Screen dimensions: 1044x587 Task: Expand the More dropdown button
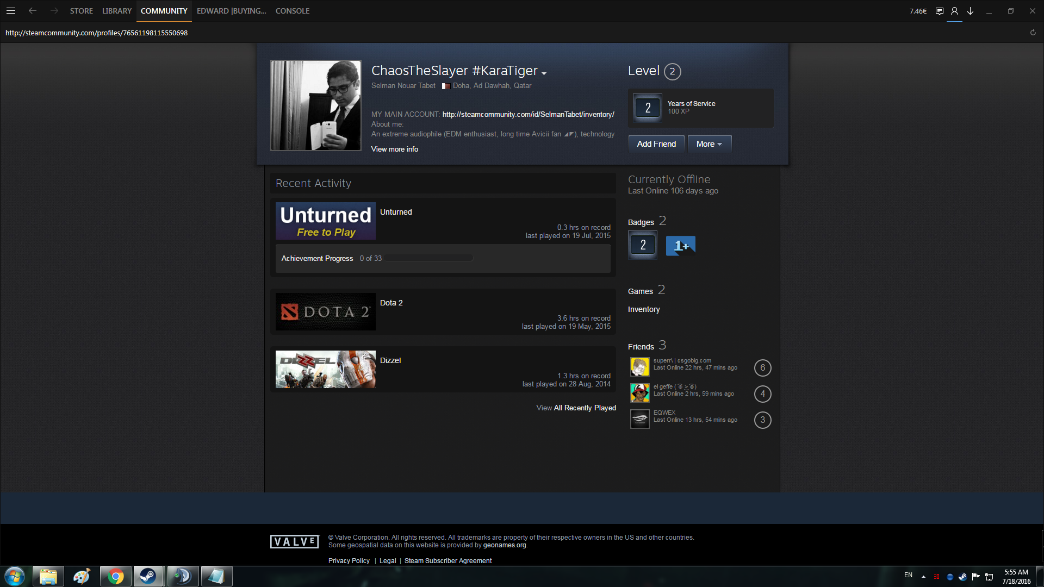[709, 144]
